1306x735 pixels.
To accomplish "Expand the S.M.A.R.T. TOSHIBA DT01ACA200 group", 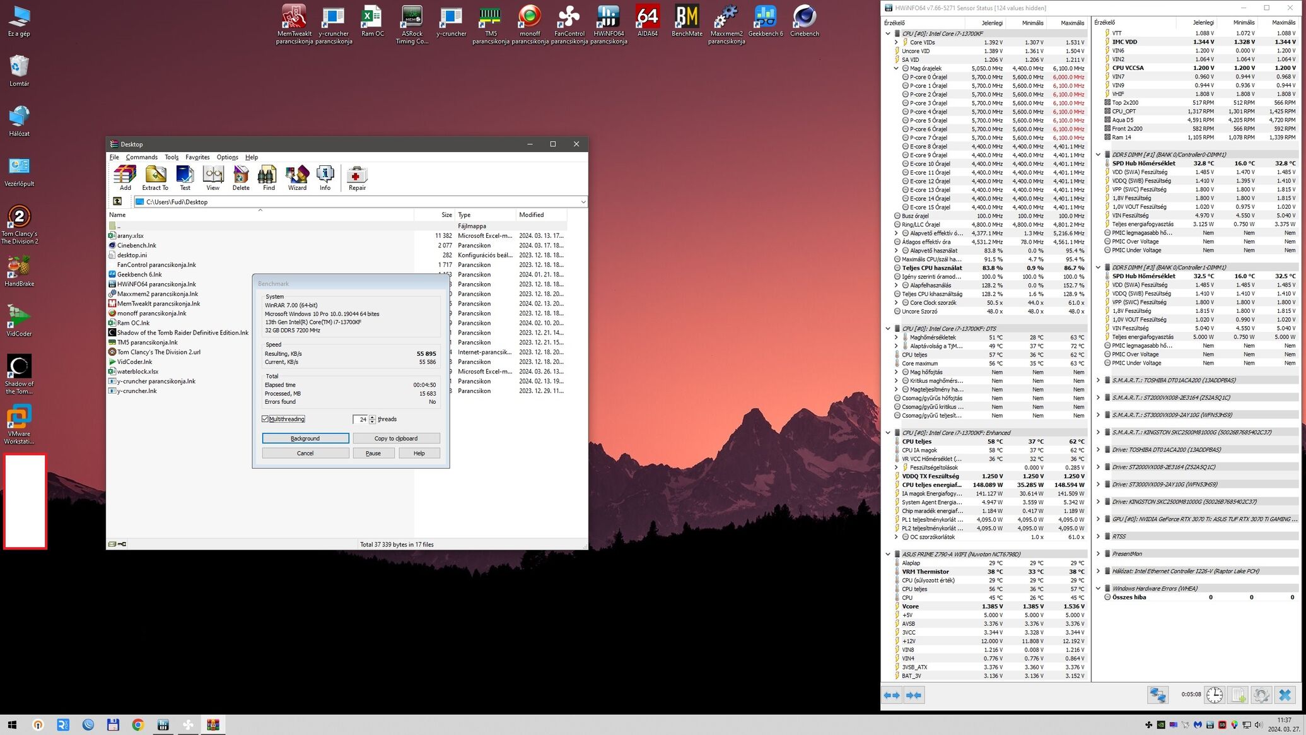I will pyautogui.click(x=1098, y=380).
